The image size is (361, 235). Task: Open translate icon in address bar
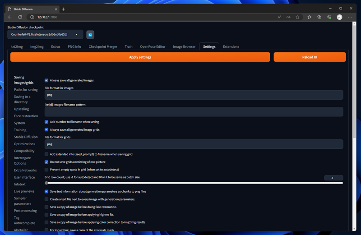(x=288, y=17)
